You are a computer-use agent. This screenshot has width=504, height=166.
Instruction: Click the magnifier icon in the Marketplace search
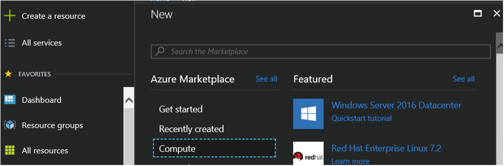(160, 51)
